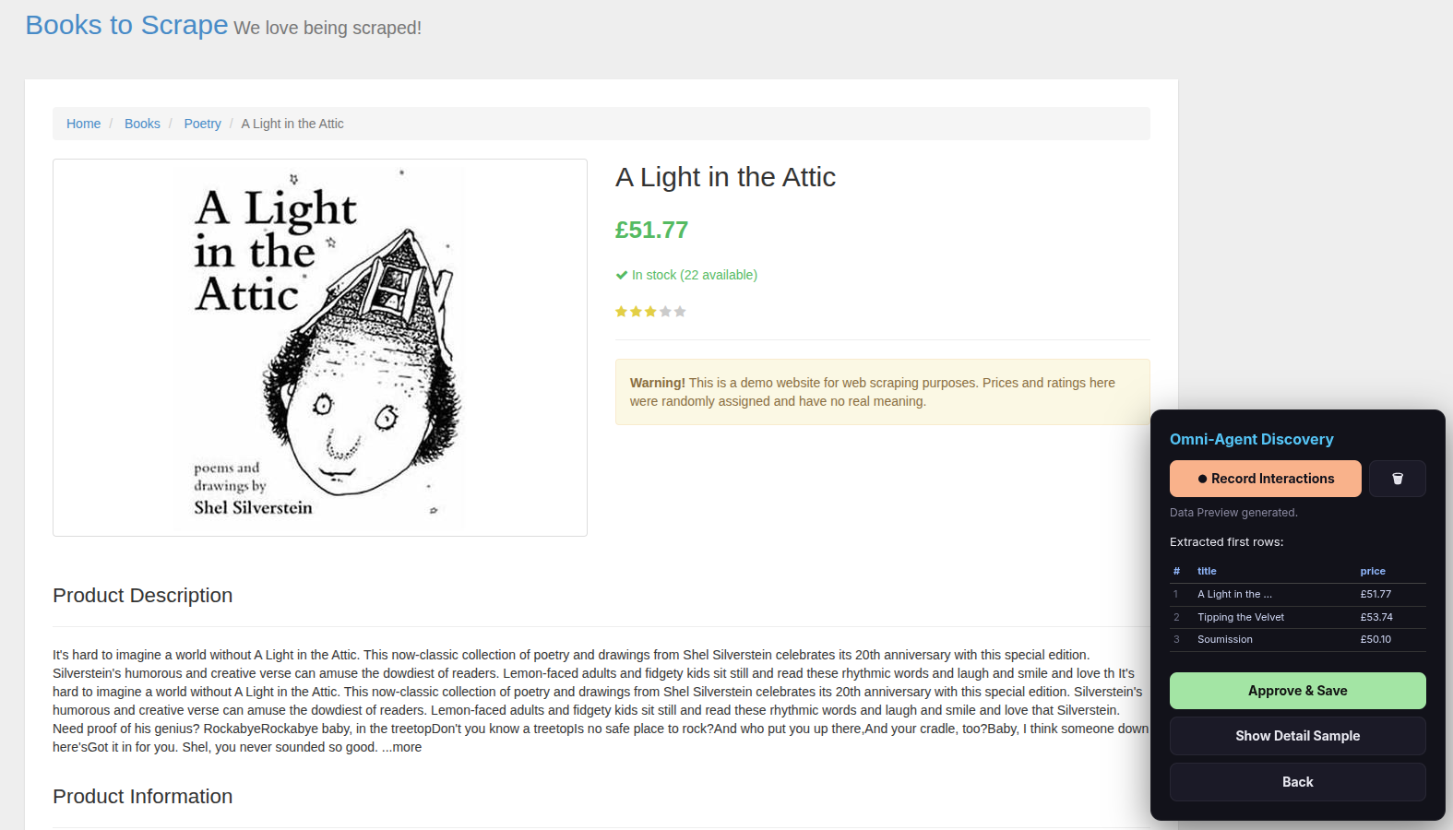This screenshot has width=1453, height=830.
Task: Approve & Save the extracted data
Action: point(1297,691)
